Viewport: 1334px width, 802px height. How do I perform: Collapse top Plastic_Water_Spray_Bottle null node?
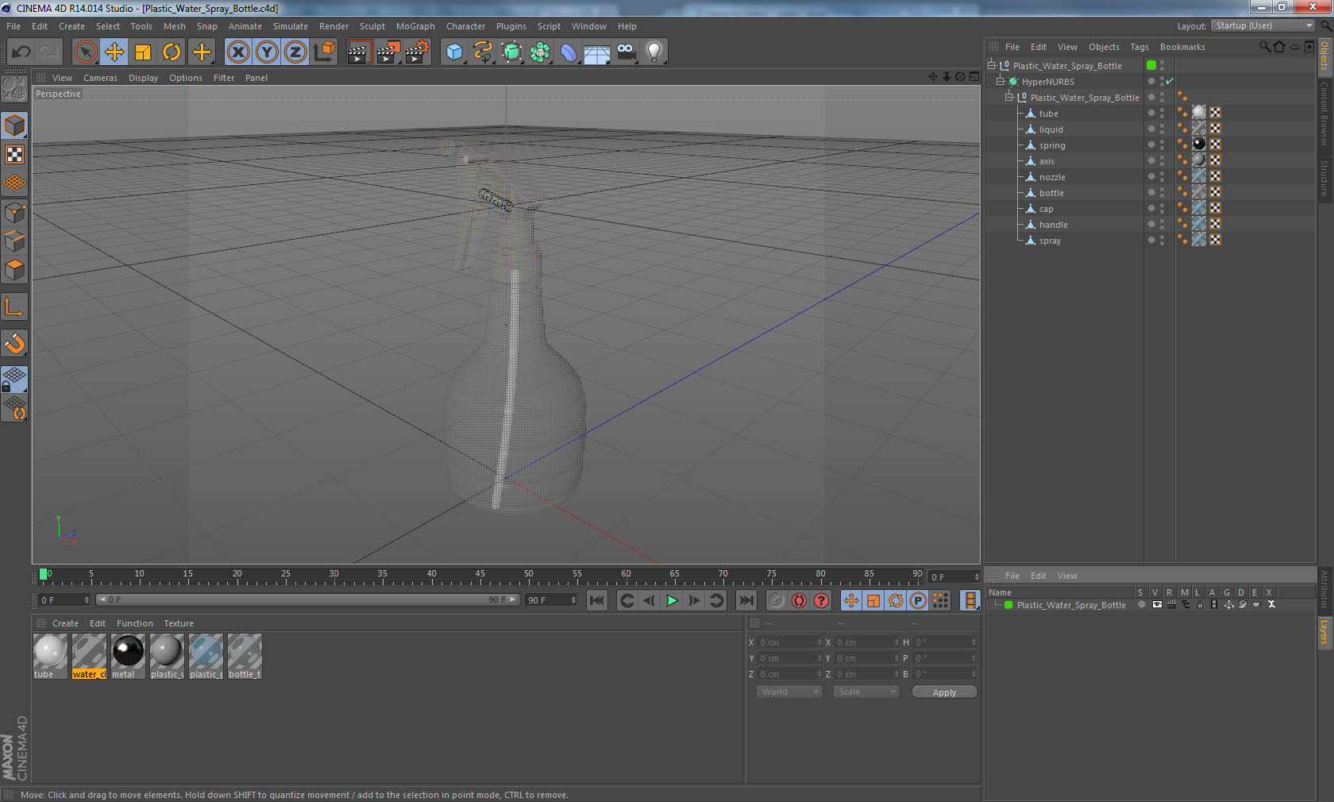tap(992, 65)
